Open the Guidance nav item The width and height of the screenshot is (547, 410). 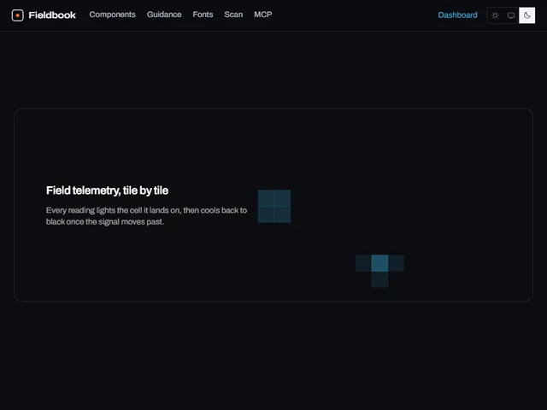click(x=164, y=15)
